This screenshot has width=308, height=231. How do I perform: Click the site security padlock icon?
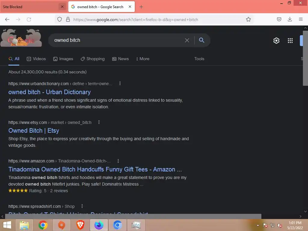point(68,19)
